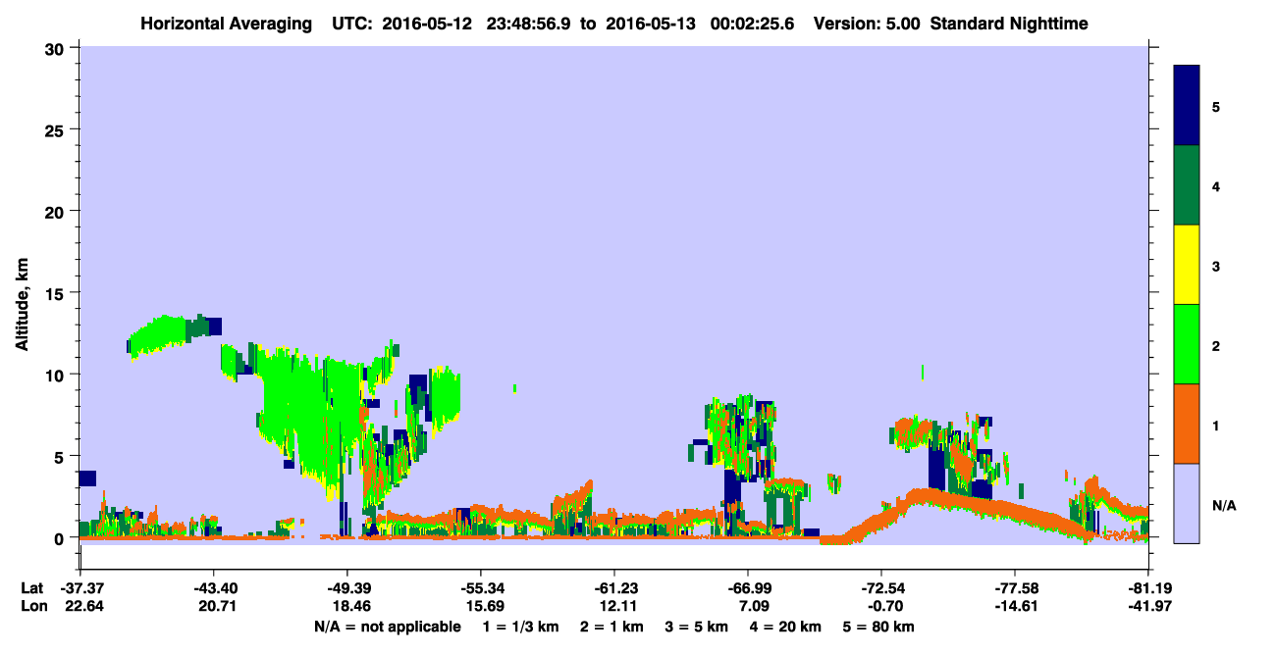
Task: Click latitude value -66.99
Action: coord(748,588)
